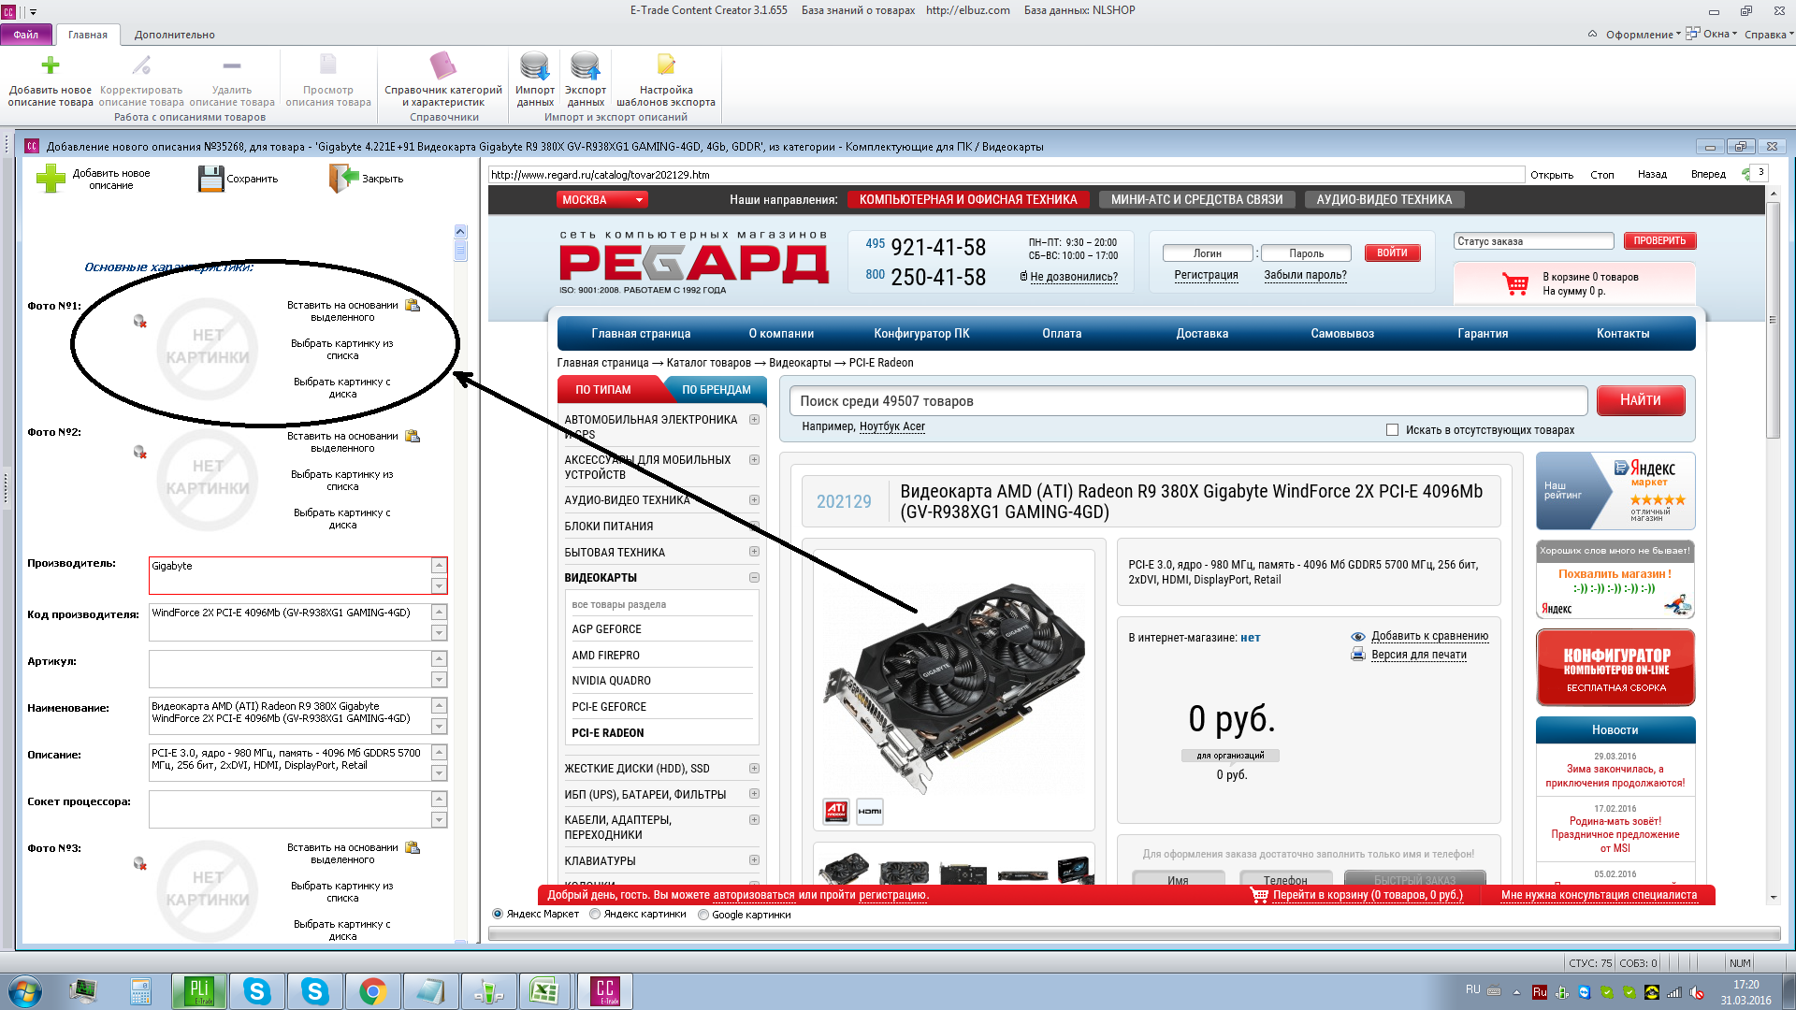Click the 'Сохранить' floppy disk icon
1796x1010 pixels.
[211, 179]
